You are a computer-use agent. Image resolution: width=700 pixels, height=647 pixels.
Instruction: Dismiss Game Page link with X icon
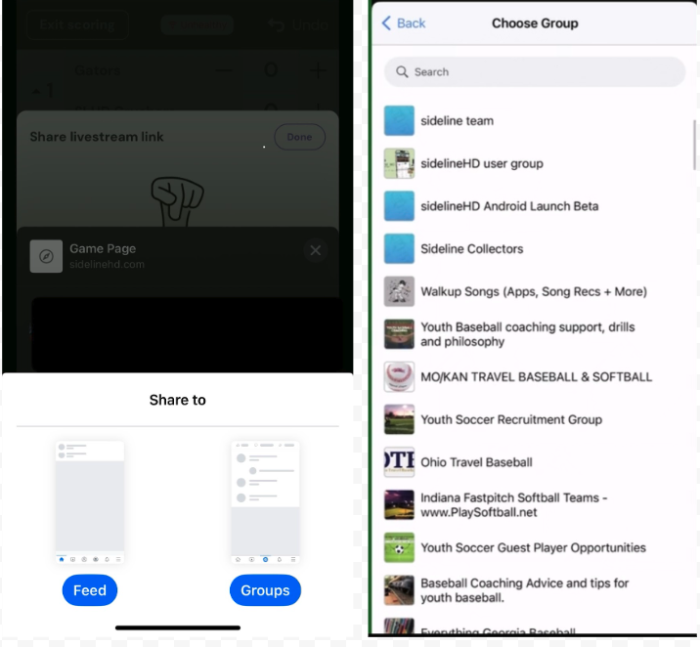(315, 251)
